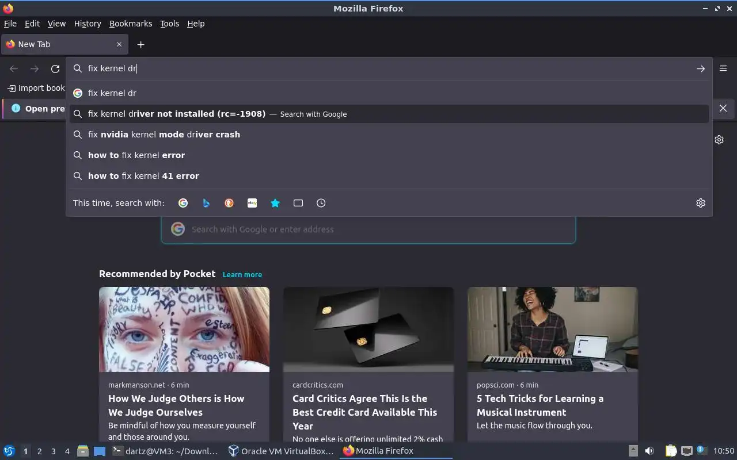The height and width of the screenshot is (460, 737).
Task: Open Pocket 'Learn more' link
Action: point(242,275)
